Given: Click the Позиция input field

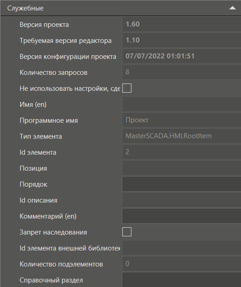Looking at the screenshot, I should pyautogui.click(x=182, y=168).
